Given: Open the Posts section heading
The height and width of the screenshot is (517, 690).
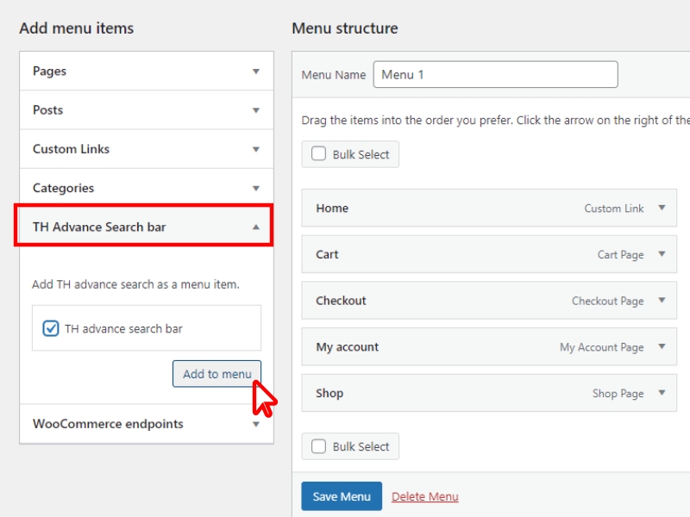Looking at the screenshot, I should 48,110.
